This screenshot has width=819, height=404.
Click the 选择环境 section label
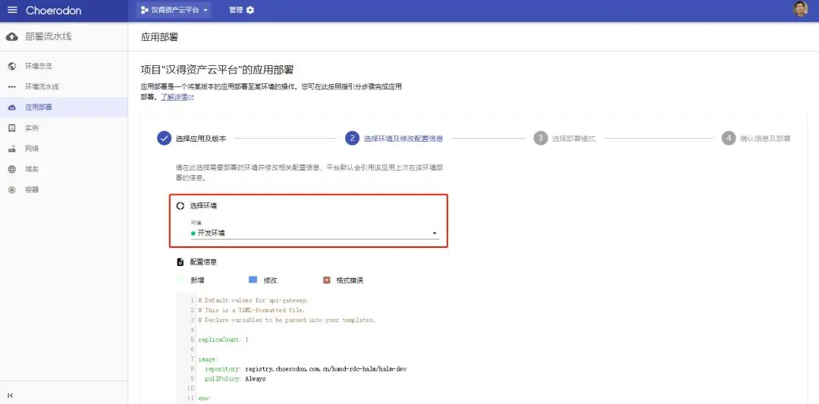click(203, 205)
